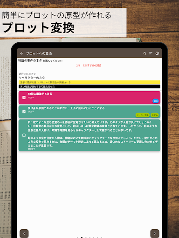Viewport: 179px width, 238px height.
Task: Uncheck the '12時に魔法がとける' card checkbox
Action: (x=24, y=98)
